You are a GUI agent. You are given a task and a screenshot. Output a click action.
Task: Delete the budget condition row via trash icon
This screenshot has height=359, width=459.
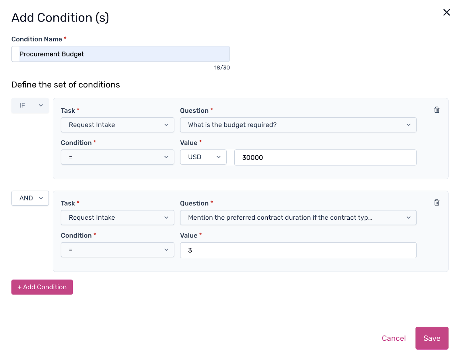(437, 110)
